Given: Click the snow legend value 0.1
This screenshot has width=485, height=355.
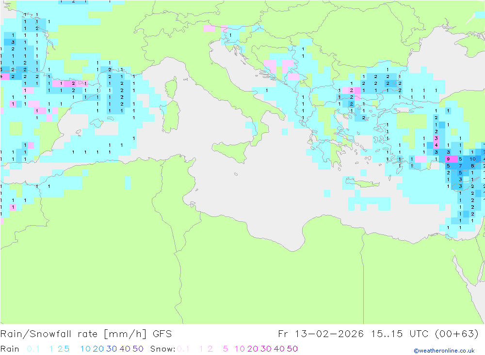Looking at the screenshot, I should (x=183, y=349).
